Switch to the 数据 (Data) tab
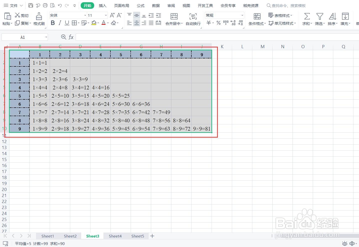359x247 pixels. 156,5
